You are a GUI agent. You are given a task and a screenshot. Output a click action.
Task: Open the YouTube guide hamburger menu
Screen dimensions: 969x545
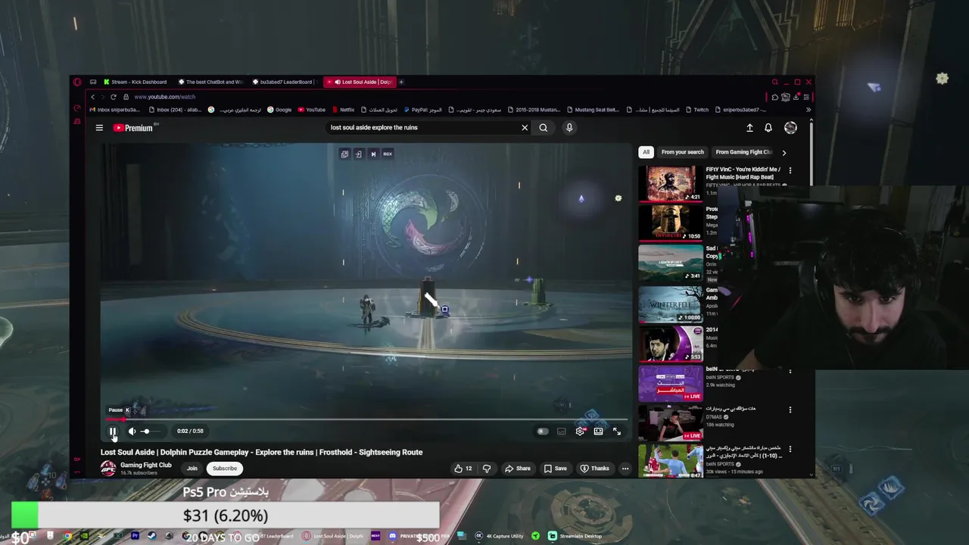coord(99,128)
